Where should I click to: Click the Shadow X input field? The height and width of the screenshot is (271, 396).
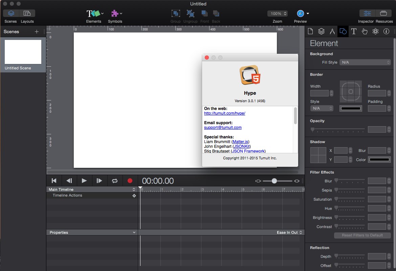pyautogui.click(x=341, y=151)
